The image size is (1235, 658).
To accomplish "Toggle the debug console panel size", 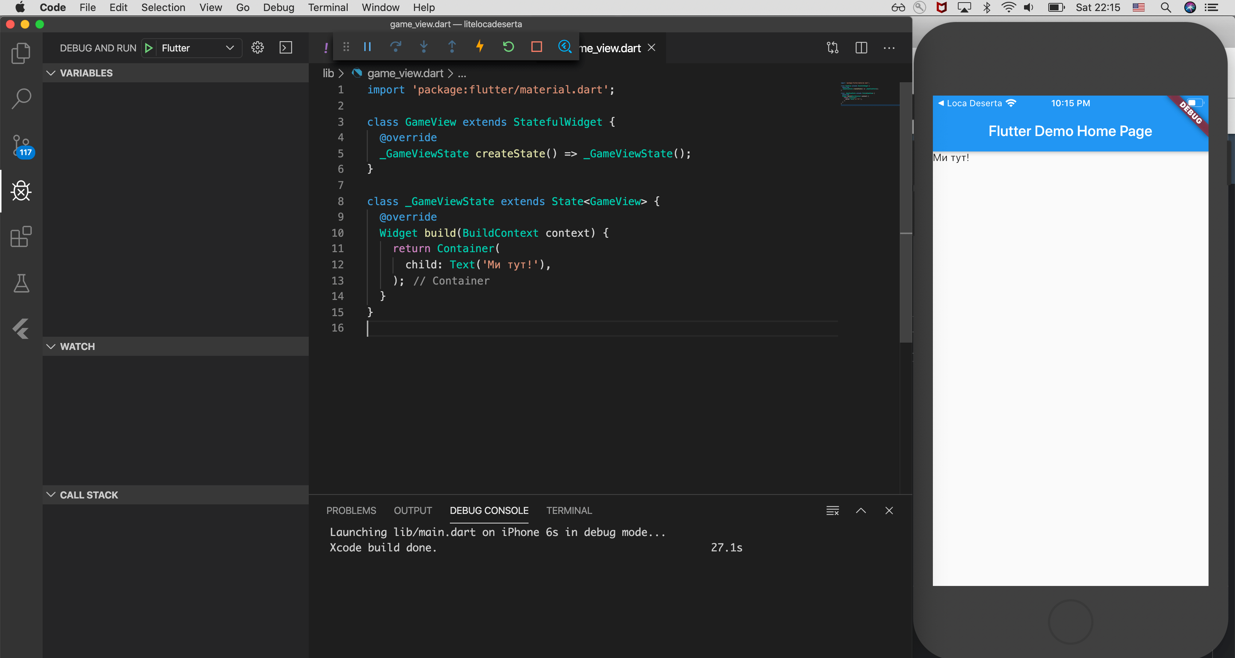I will point(860,510).
